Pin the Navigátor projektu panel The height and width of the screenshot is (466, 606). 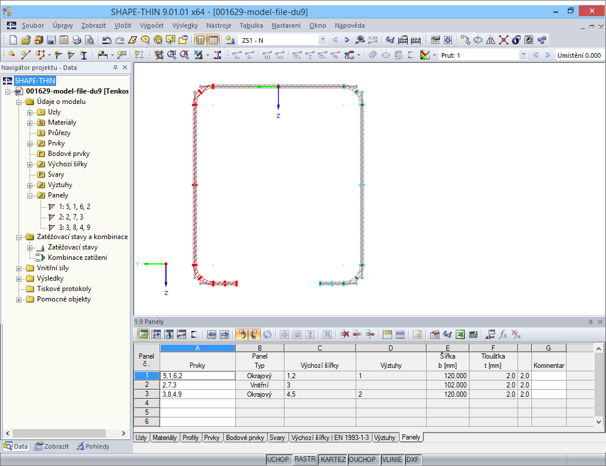[115, 67]
